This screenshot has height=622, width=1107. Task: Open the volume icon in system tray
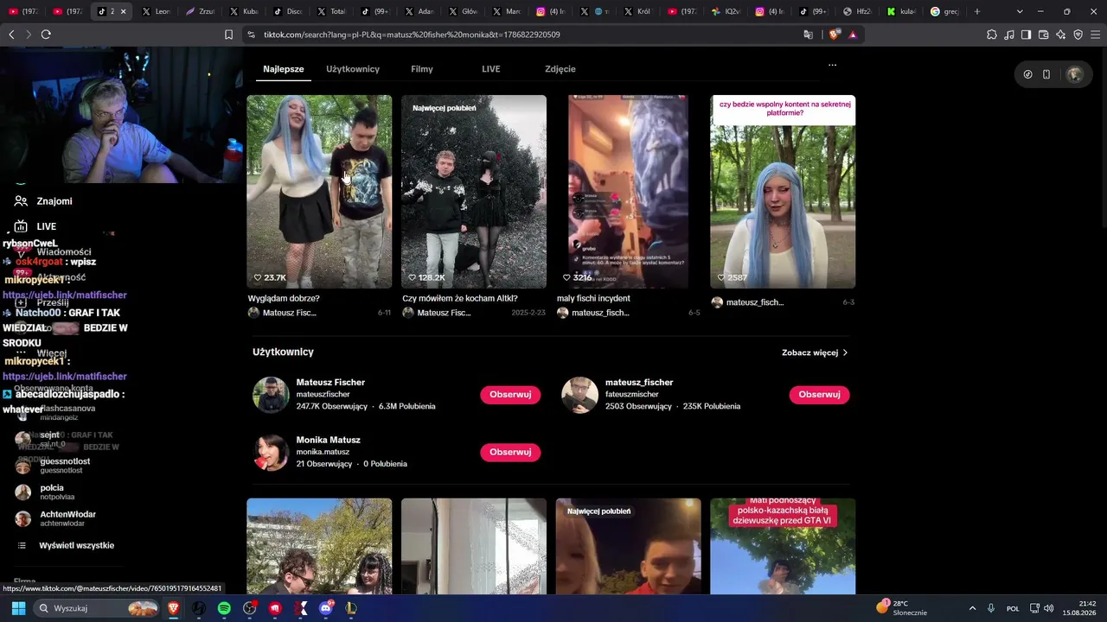pos(1048,608)
